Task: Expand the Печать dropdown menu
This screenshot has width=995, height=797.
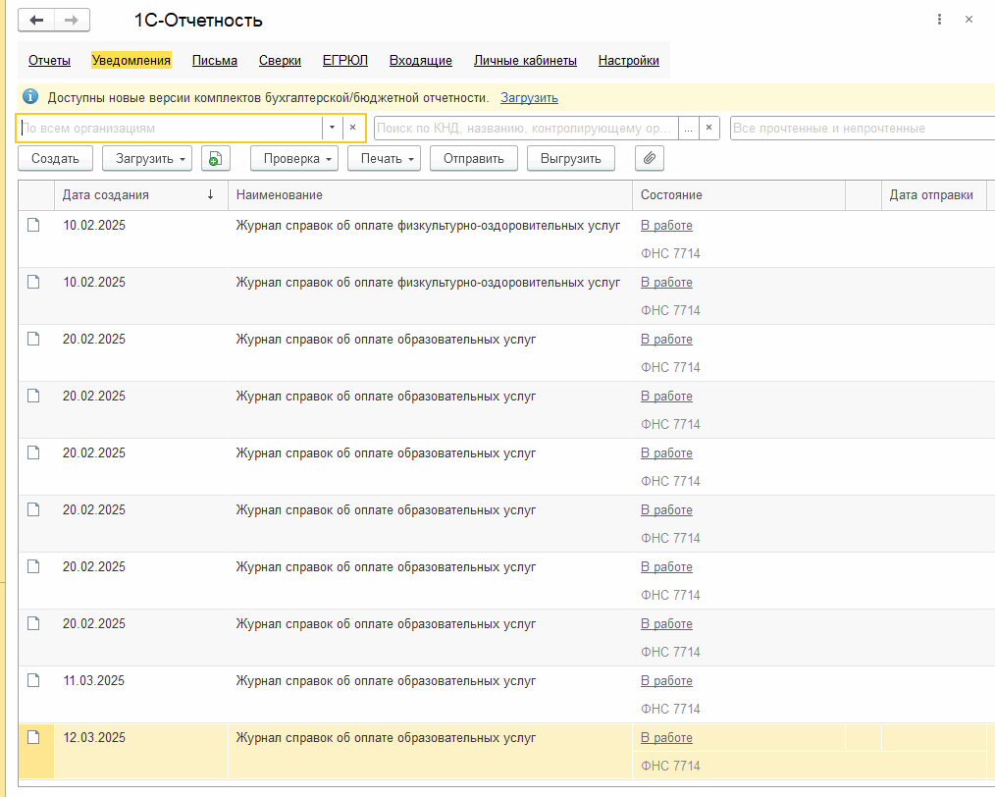Action: point(388,158)
